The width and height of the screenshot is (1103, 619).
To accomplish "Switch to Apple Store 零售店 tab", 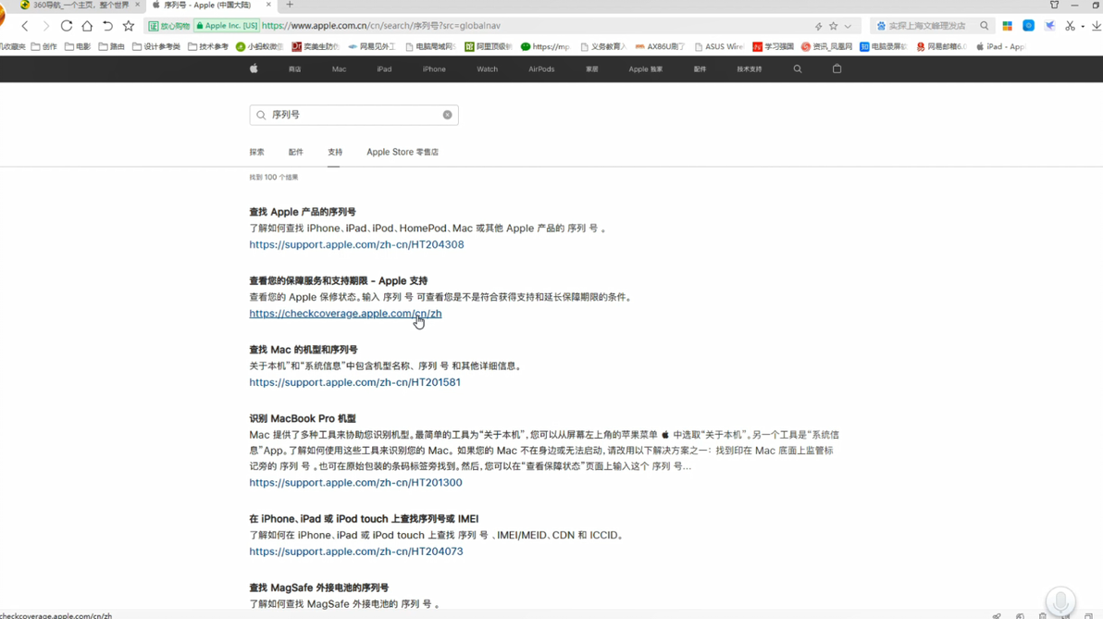I will [x=403, y=152].
